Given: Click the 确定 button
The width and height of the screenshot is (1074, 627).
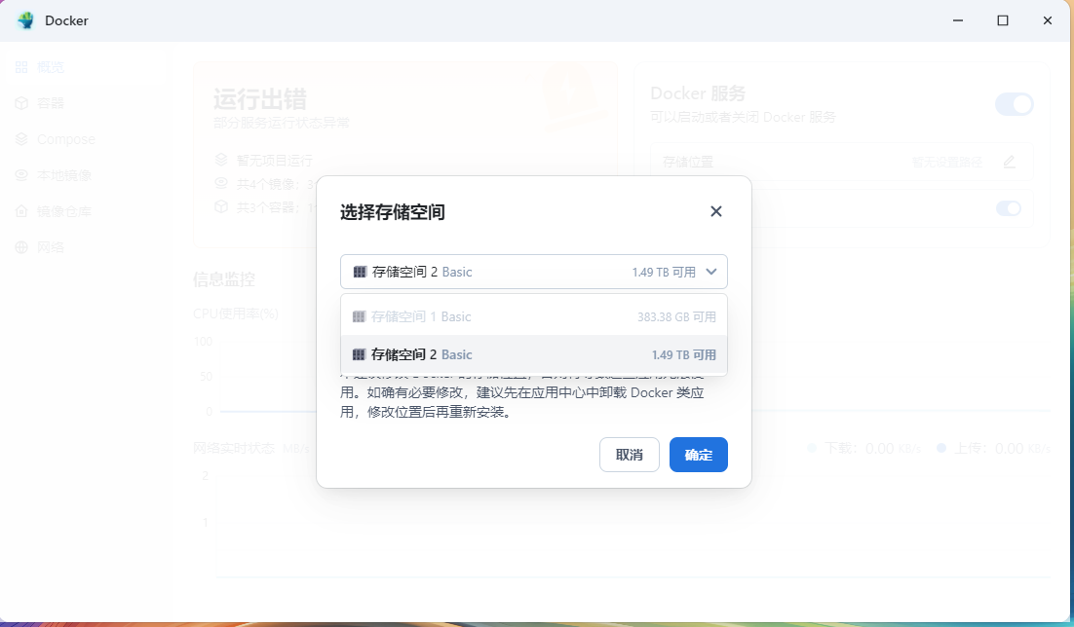Looking at the screenshot, I should pyautogui.click(x=698, y=455).
